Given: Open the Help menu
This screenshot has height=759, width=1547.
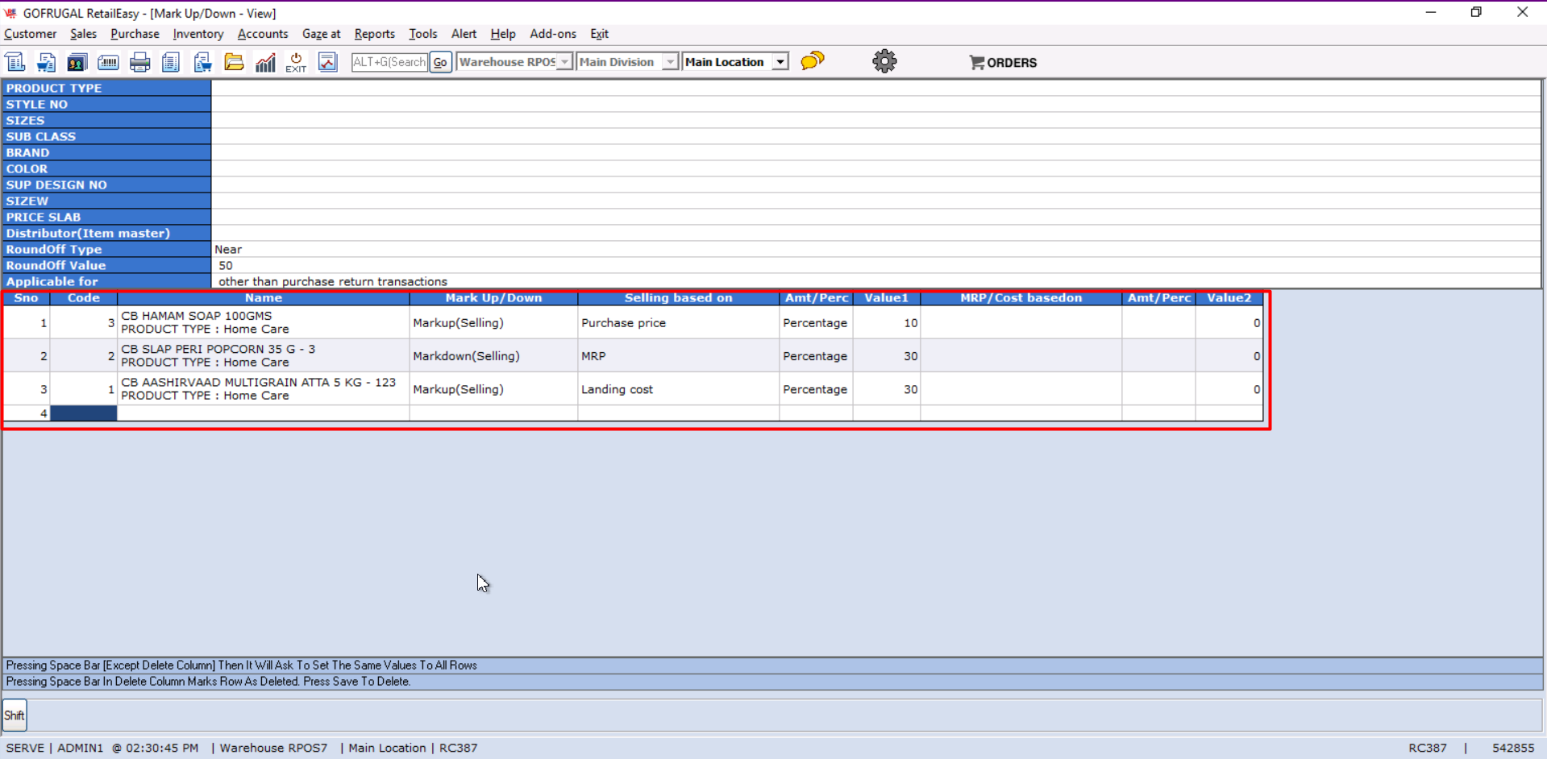Looking at the screenshot, I should click(503, 34).
